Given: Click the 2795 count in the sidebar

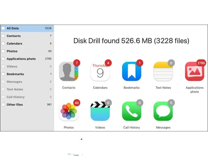Looking at the screenshot, I should (x=48, y=59).
